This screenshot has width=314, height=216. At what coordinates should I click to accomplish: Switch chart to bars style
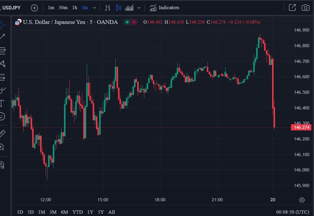point(108,8)
